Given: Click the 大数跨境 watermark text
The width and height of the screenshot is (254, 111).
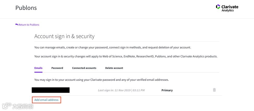Looking at the screenshot, I should 23,106.
